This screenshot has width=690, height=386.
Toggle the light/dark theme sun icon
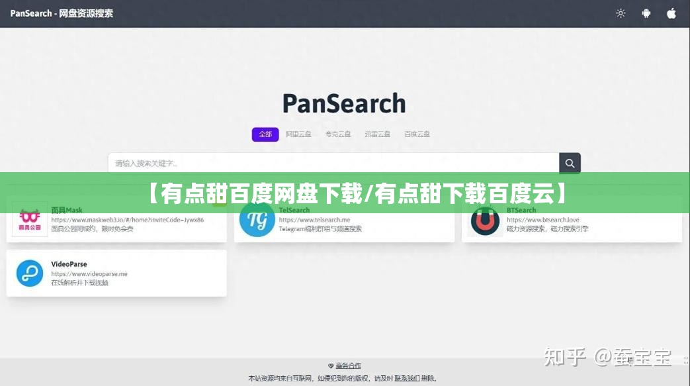point(621,13)
